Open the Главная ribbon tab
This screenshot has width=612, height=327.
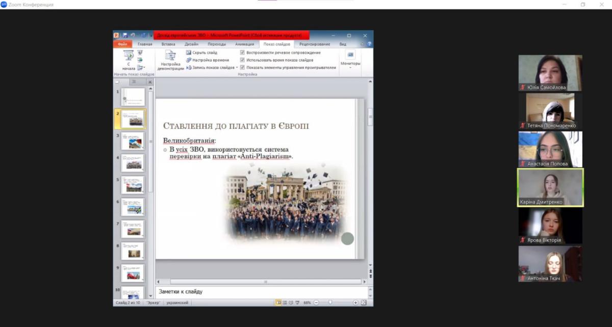pos(145,44)
